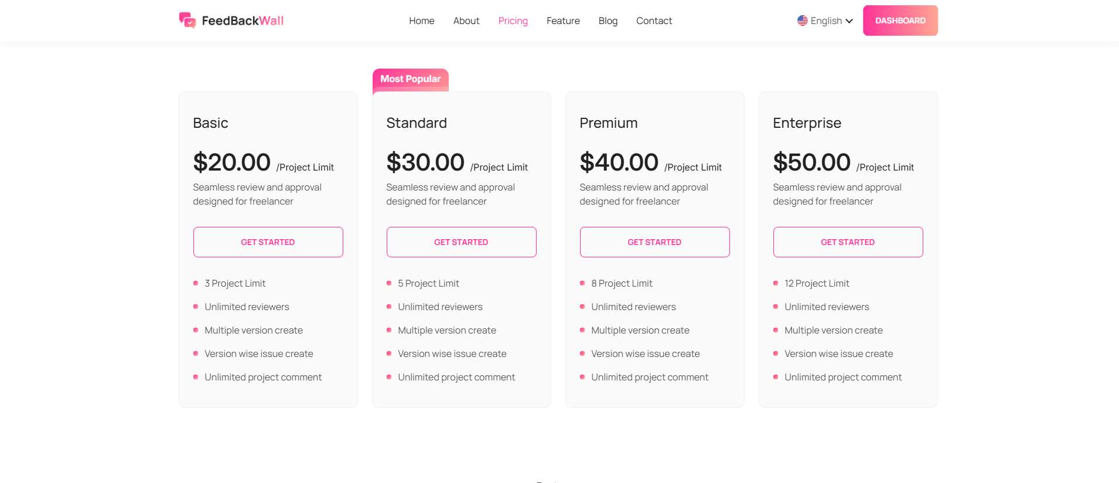The image size is (1119, 483).
Task: Open the Feature page link
Action: [x=562, y=21]
